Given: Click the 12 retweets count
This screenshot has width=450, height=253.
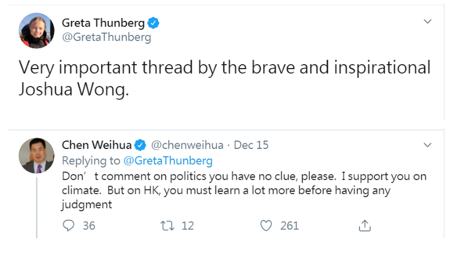Looking at the screenshot, I should point(187,225).
